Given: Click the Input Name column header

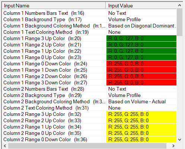Looking at the screenshot, I should tap(54, 6).
